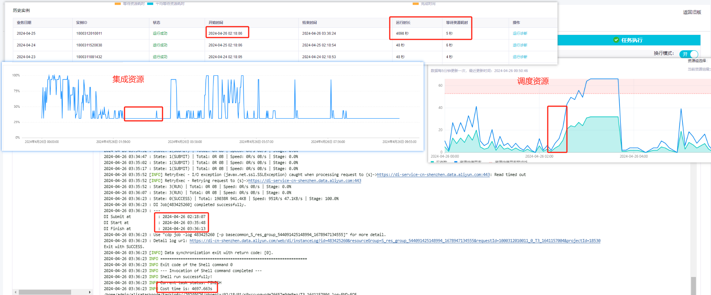
Task: Select business date cell 2024-04-25
Action: coord(26,33)
